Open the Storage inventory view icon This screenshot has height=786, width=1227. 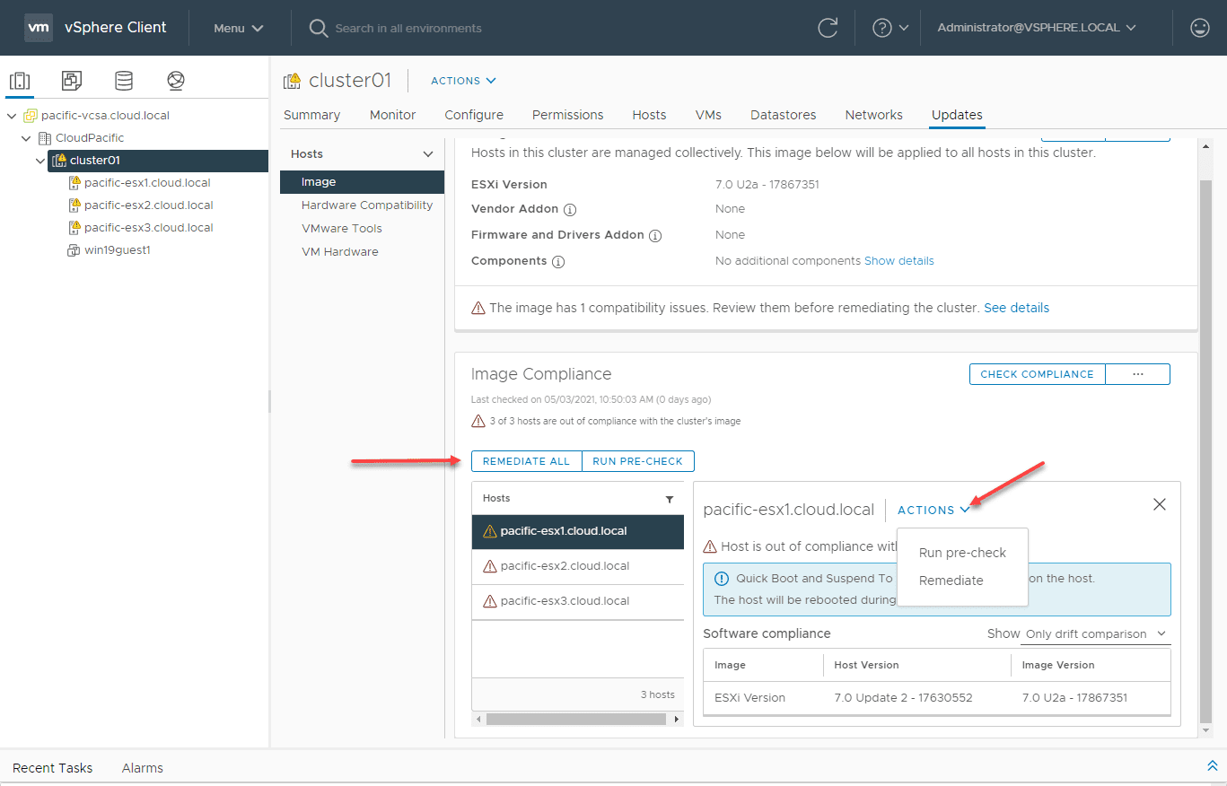pos(124,81)
